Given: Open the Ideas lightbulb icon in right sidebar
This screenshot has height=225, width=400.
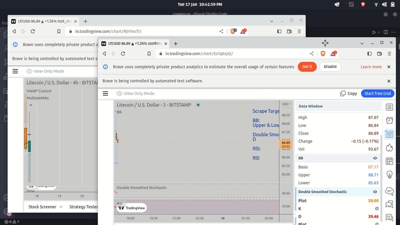Looking at the screenshot, I should (x=389, y=174).
